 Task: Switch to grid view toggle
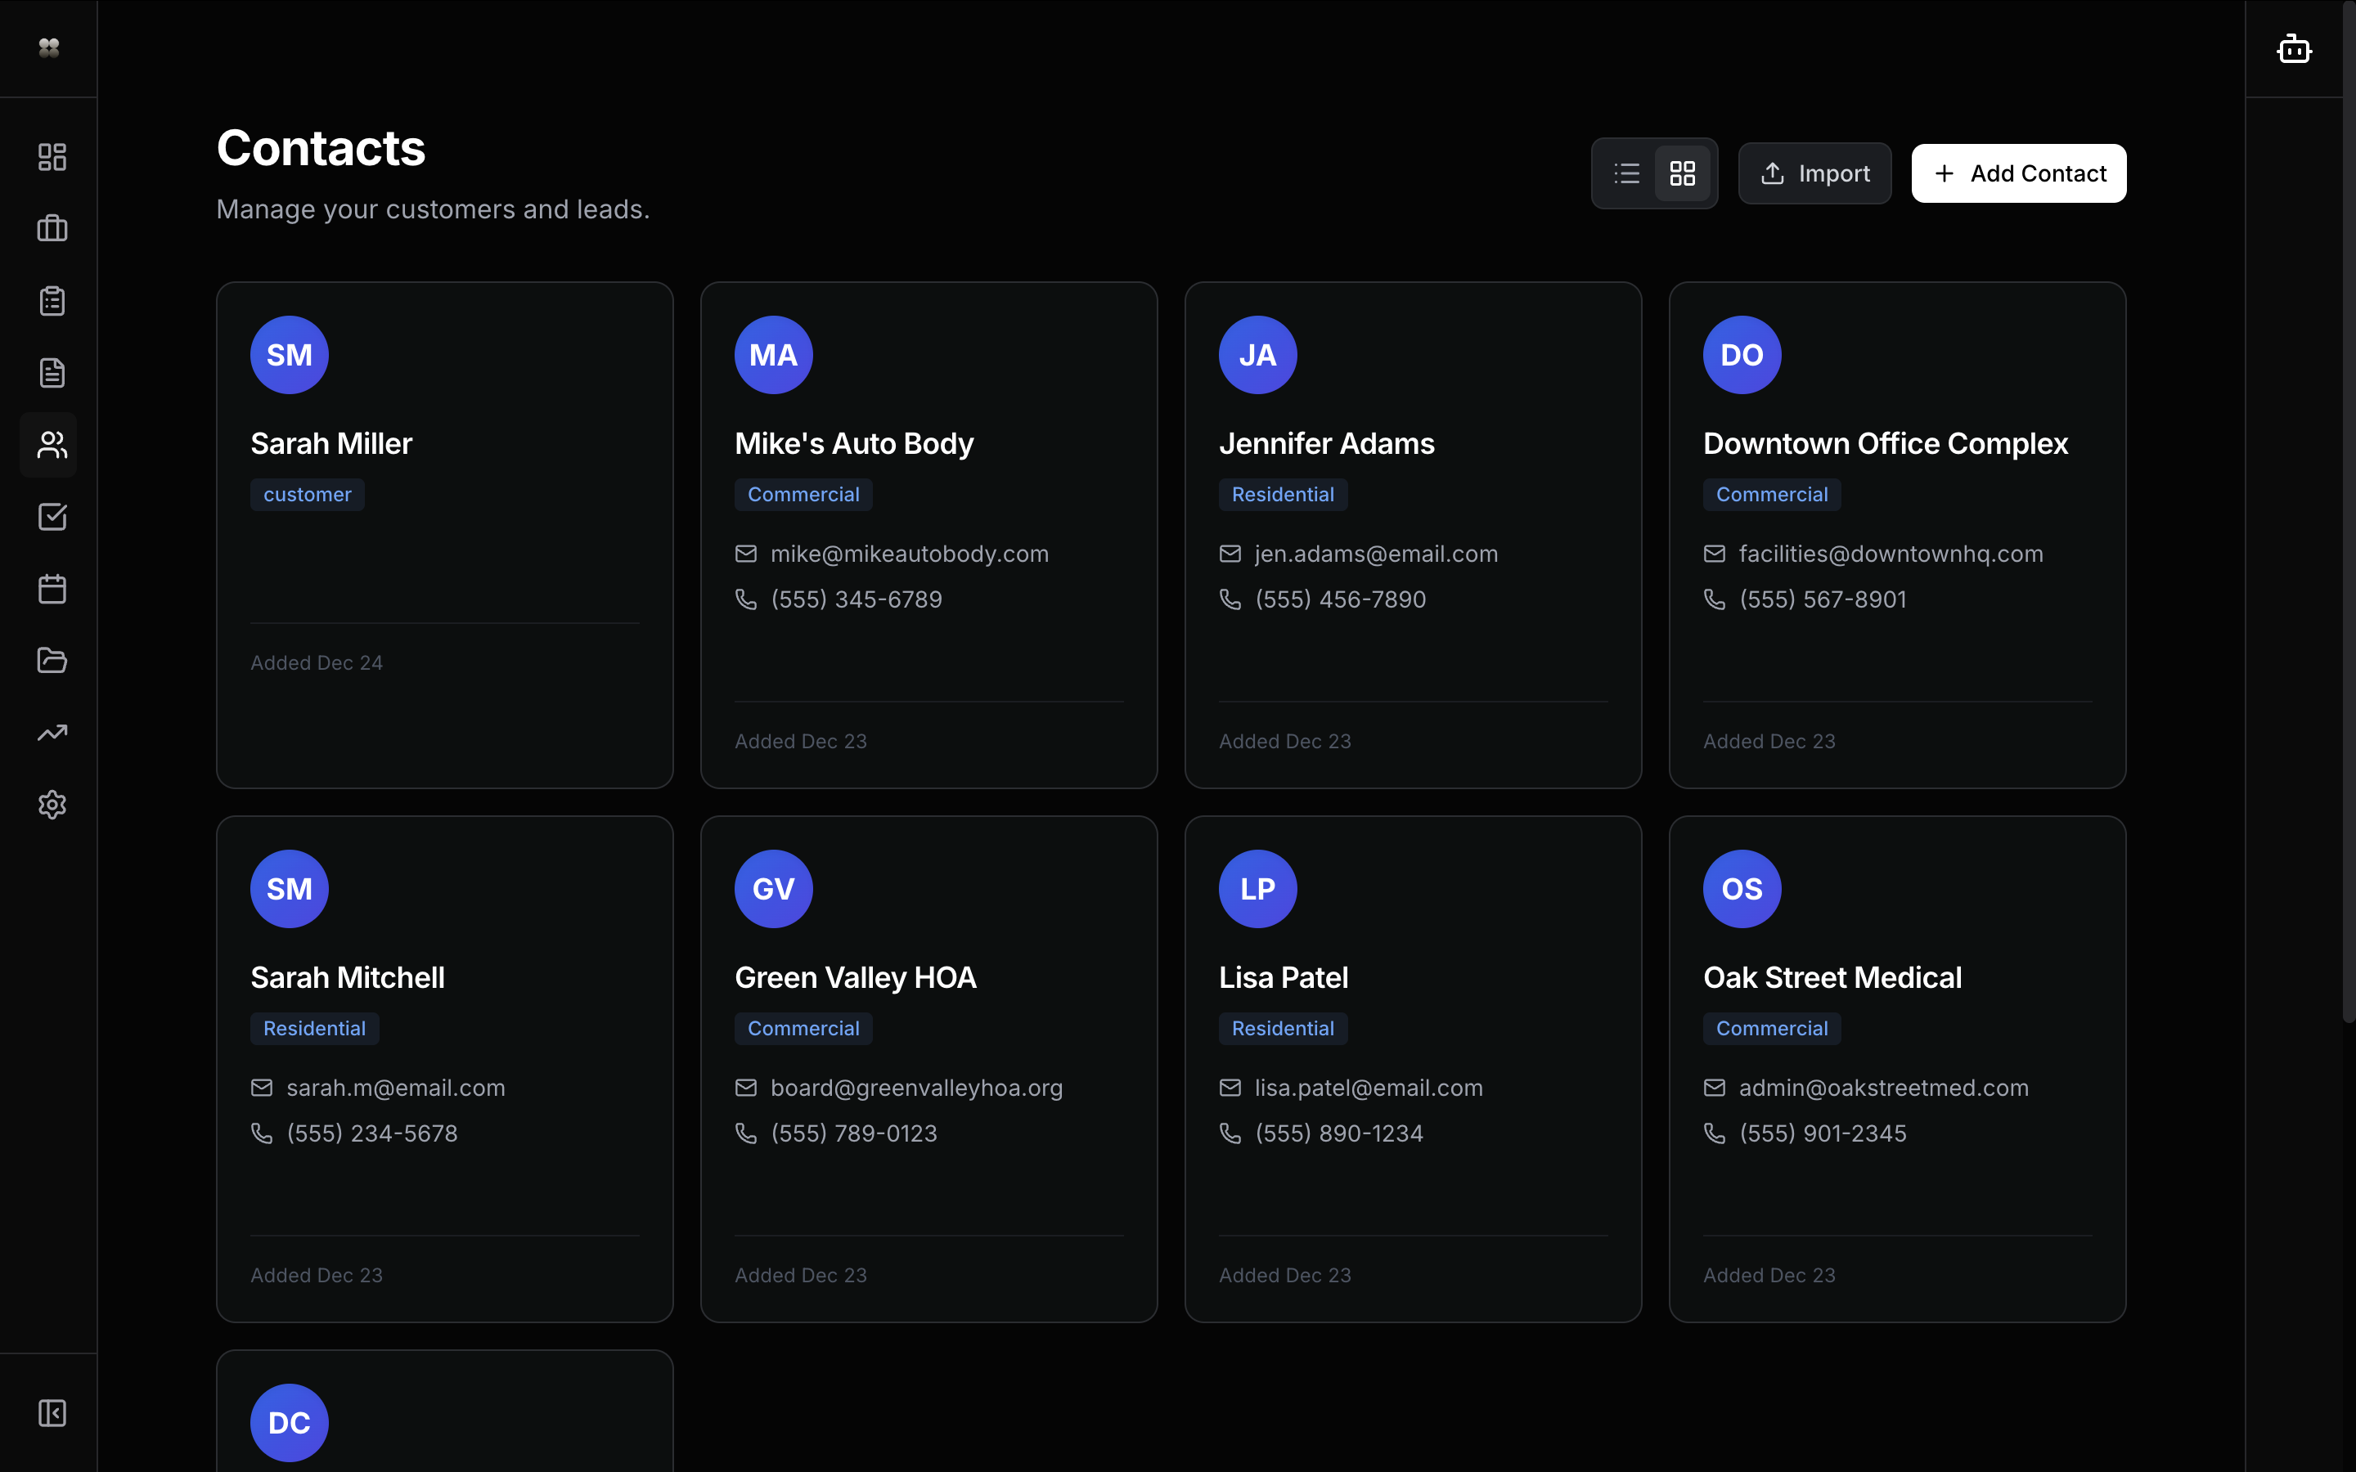point(1682,173)
